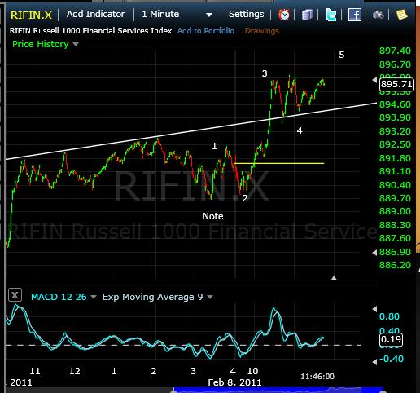
Task: Click RIFIN Russell 1000 Financial Services Index title
Action: (90, 31)
